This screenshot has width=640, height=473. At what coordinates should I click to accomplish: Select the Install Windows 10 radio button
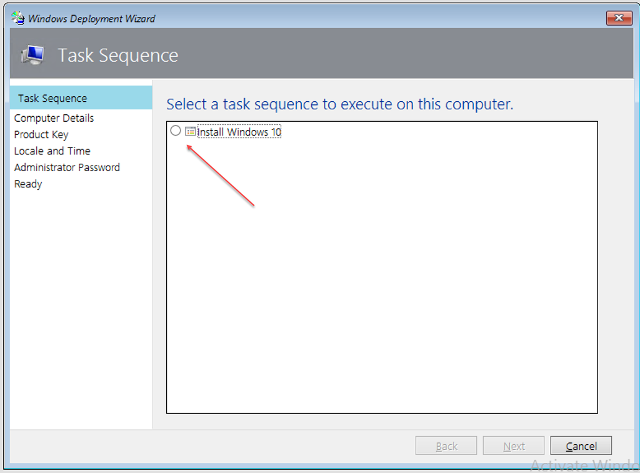[x=176, y=131]
